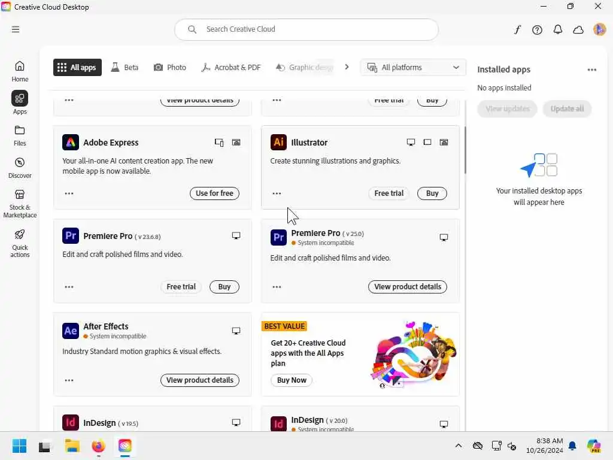Open the hamburger menu icon
Screen dimensions: 613x460
click(16, 29)
